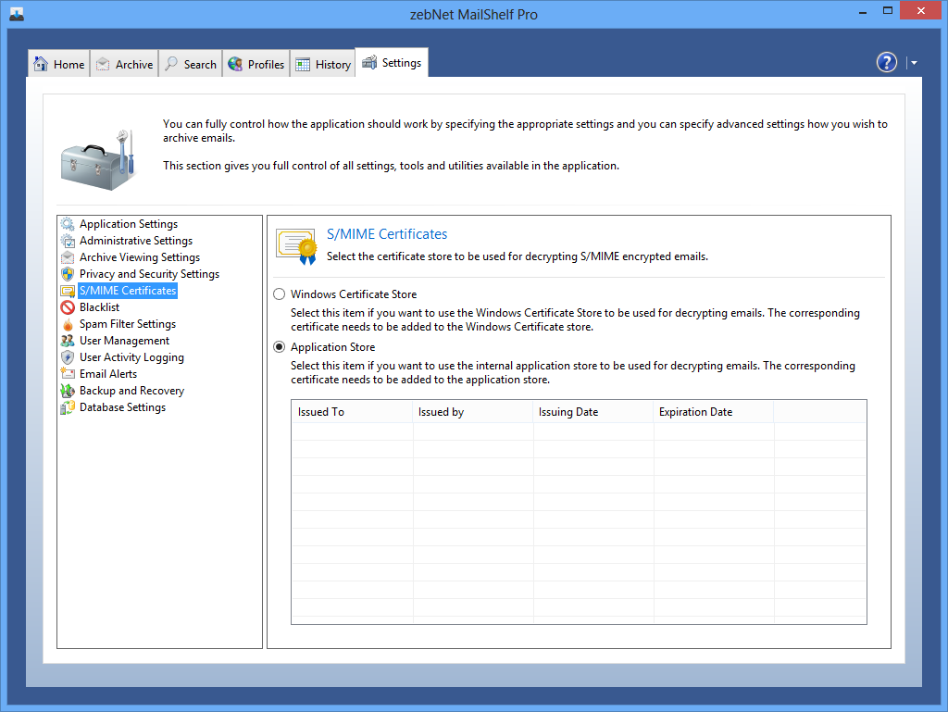
Task: Open Application Settings in the sidebar
Action: pos(128,224)
